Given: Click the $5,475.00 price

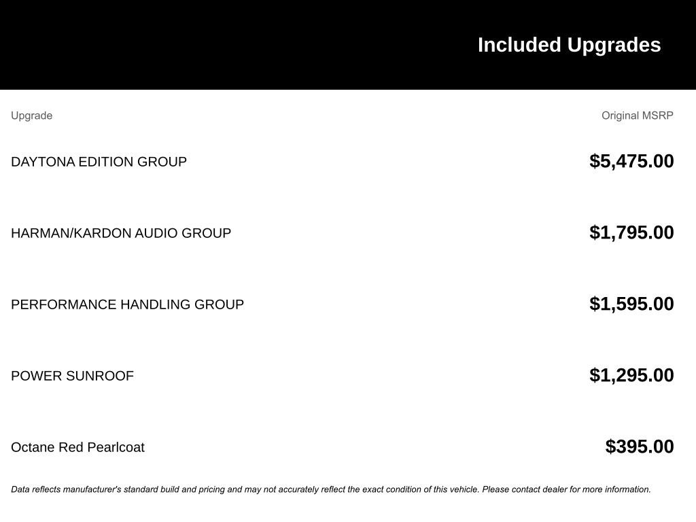Looking at the screenshot, I should coord(631,161).
